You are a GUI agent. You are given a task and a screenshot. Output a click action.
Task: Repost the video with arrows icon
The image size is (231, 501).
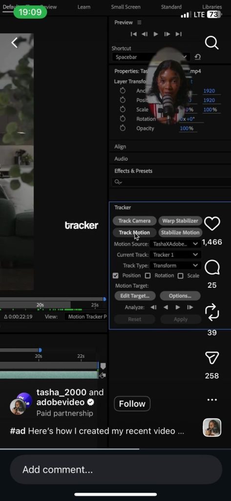coord(212,312)
